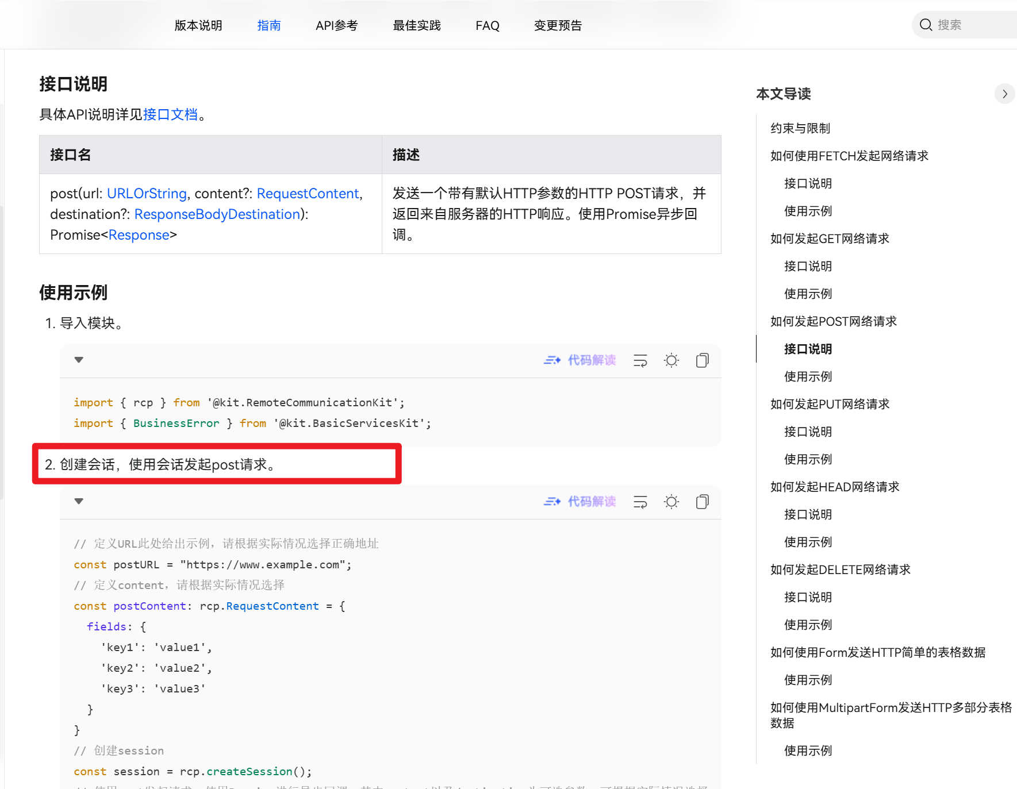Toggle theme on the post request code block

coord(671,502)
